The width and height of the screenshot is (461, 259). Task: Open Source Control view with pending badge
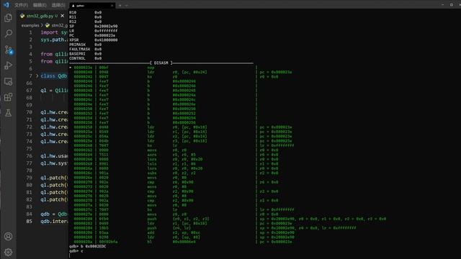[x=8, y=50]
